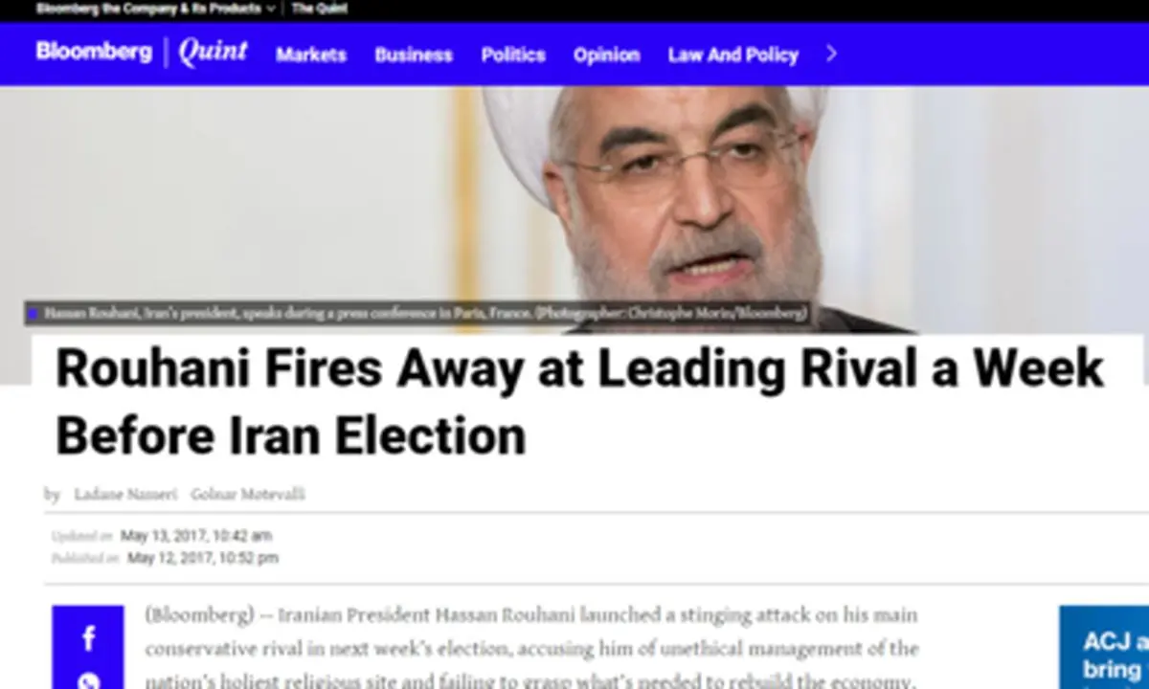Click the camera dot icon in photo caption

(x=34, y=313)
